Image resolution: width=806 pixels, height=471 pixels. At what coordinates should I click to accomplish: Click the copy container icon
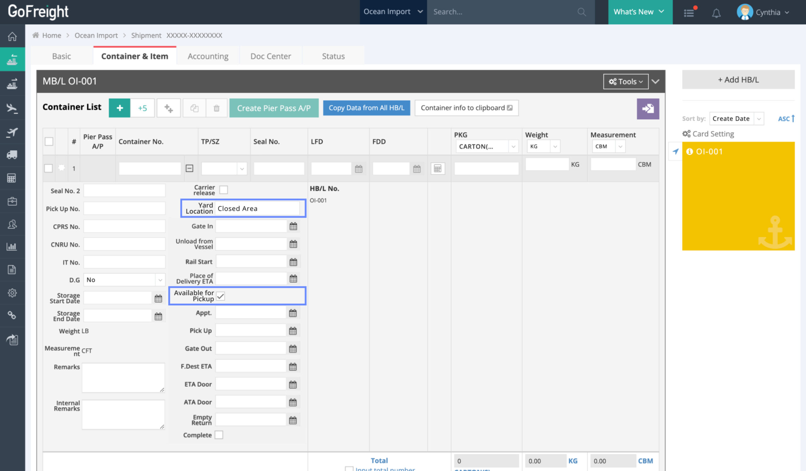tap(195, 108)
